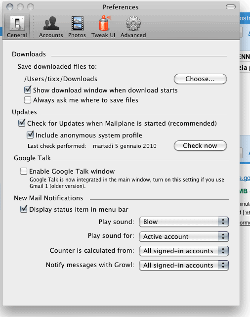Click the Choose... download folder button

200,79
